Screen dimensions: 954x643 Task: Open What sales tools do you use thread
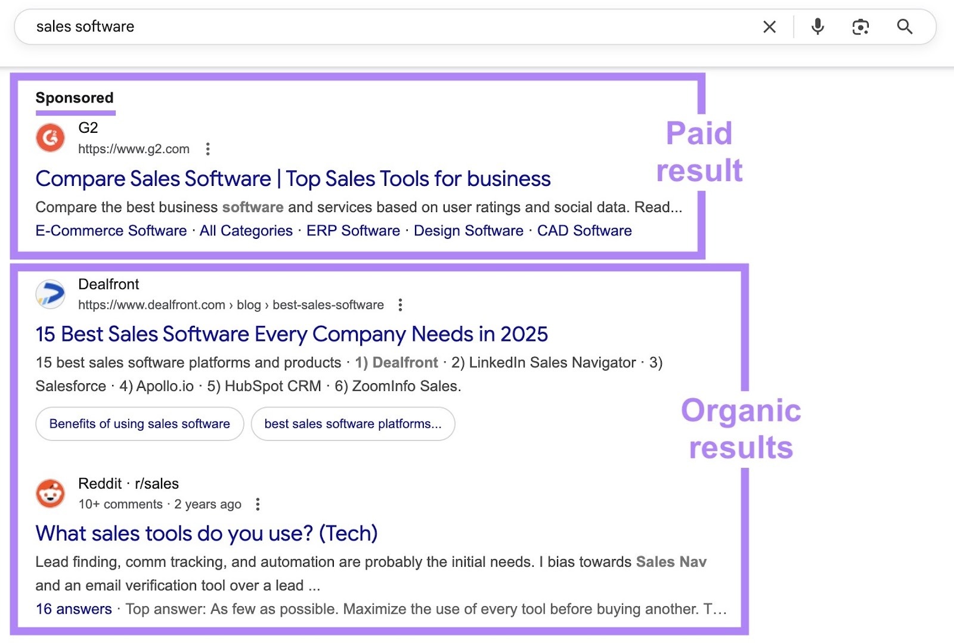[206, 533]
